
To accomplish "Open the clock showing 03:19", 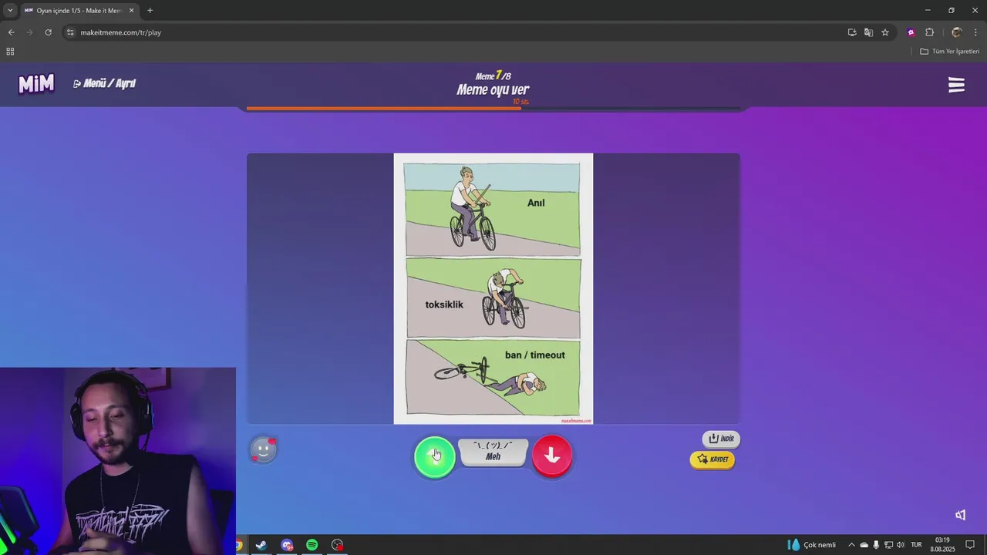I will (x=942, y=545).
